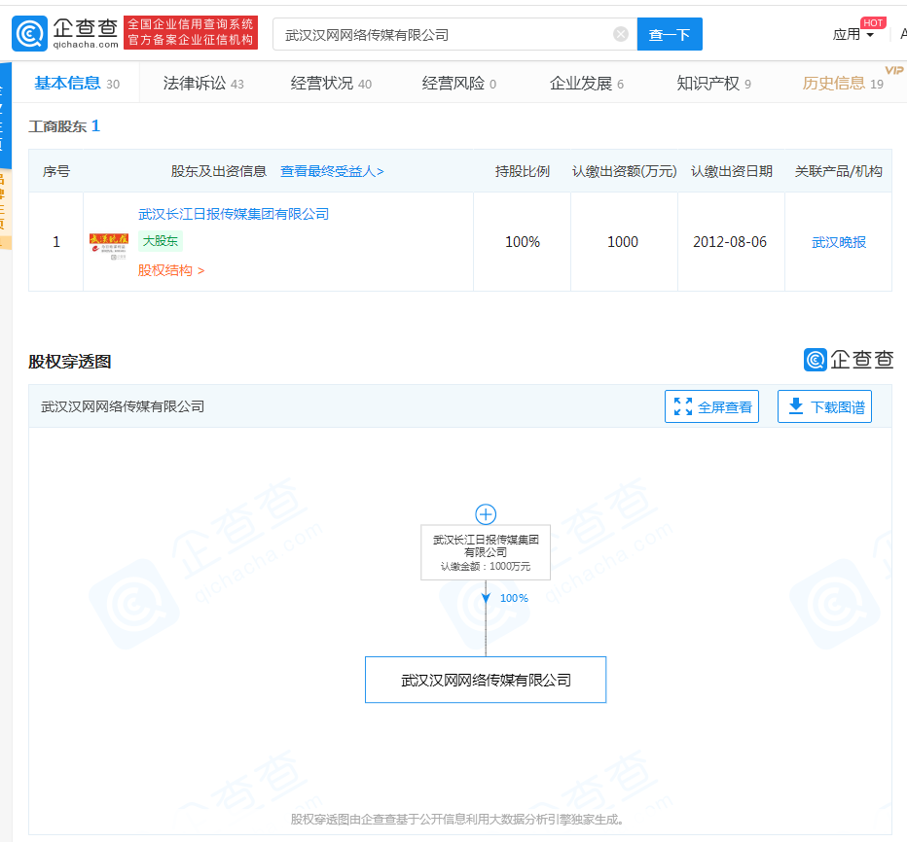Click the 下载图谱 download button

point(824,406)
